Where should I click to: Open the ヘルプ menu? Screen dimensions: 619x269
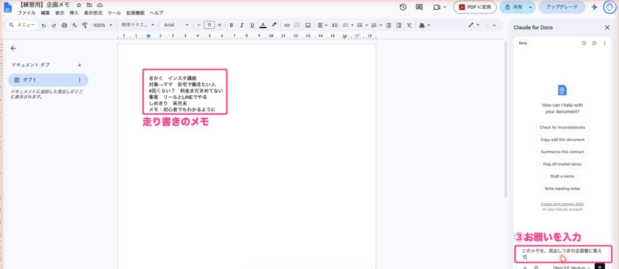[x=156, y=12]
